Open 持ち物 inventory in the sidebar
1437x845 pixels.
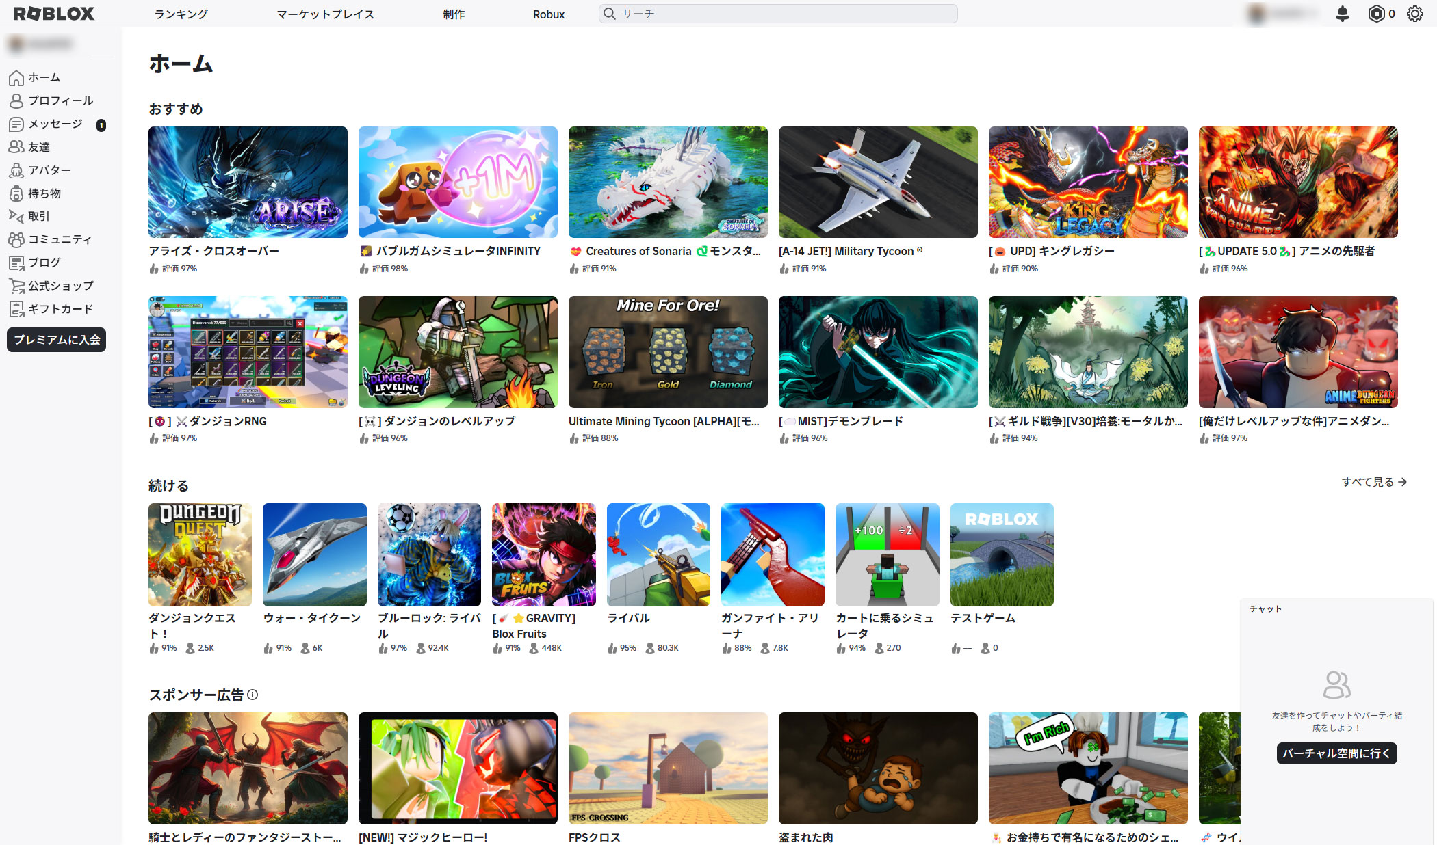[44, 193]
